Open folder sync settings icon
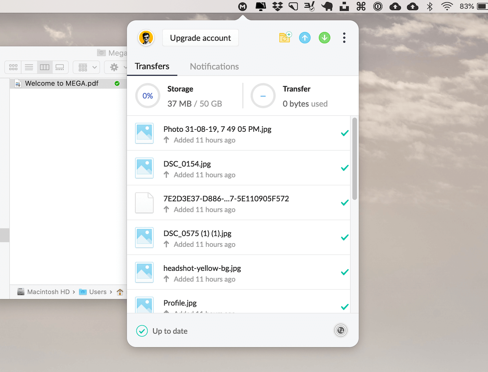Image resolution: width=488 pixels, height=372 pixels. click(x=285, y=37)
